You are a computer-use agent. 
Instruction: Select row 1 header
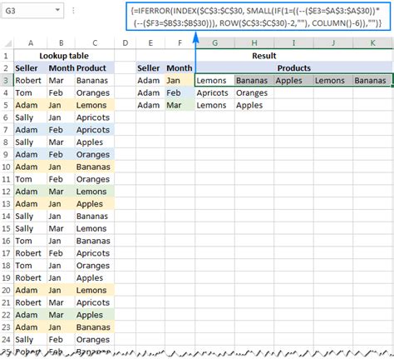(6, 56)
